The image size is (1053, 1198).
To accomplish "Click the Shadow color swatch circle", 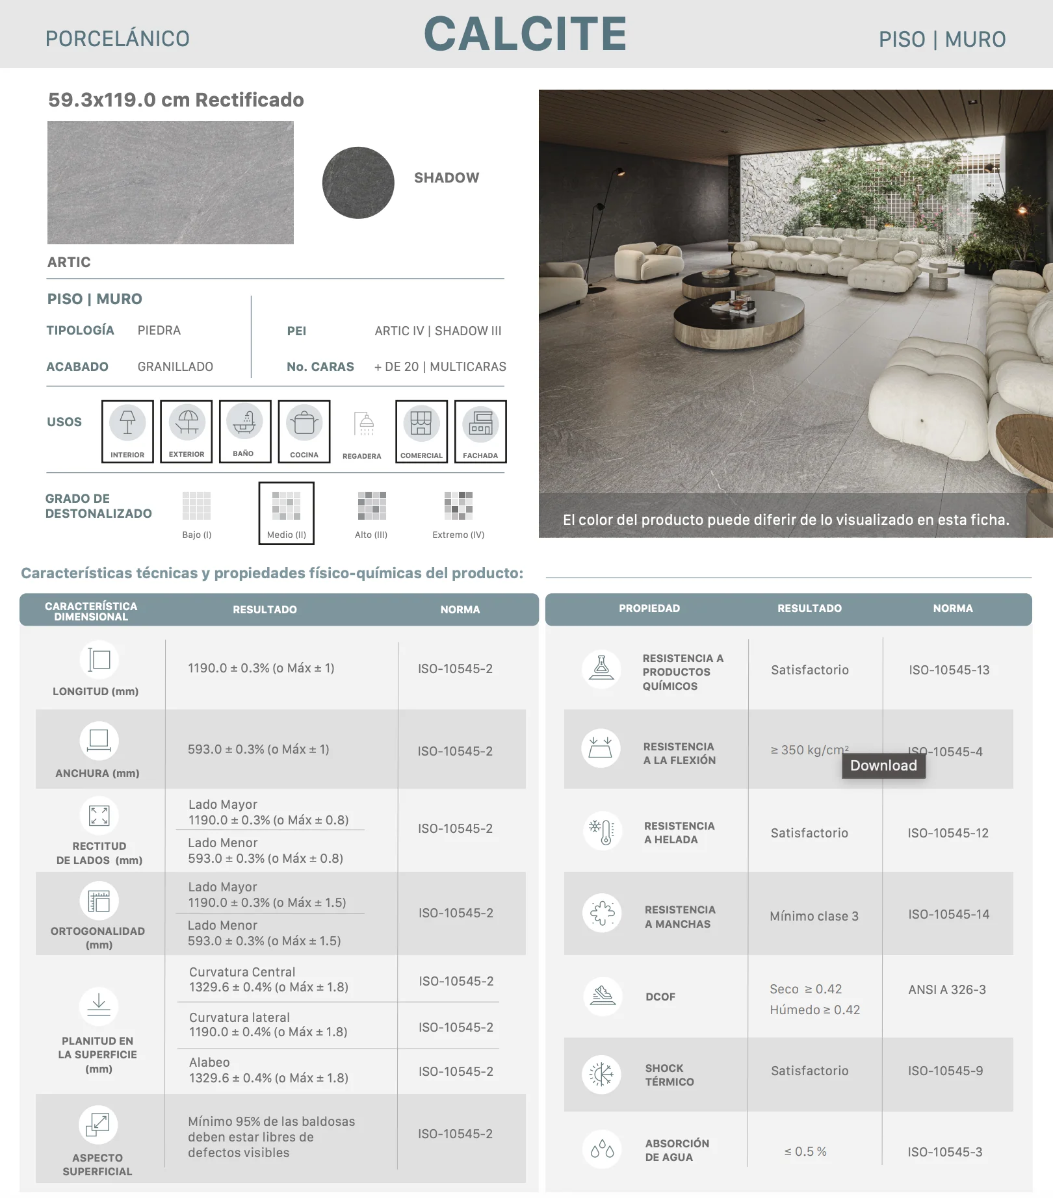I will pyautogui.click(x=358, y=183).
